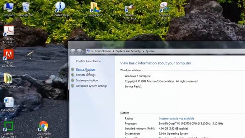
Task: Launch the Remote Assistance shortcut
Action: [x=130, y=11]
